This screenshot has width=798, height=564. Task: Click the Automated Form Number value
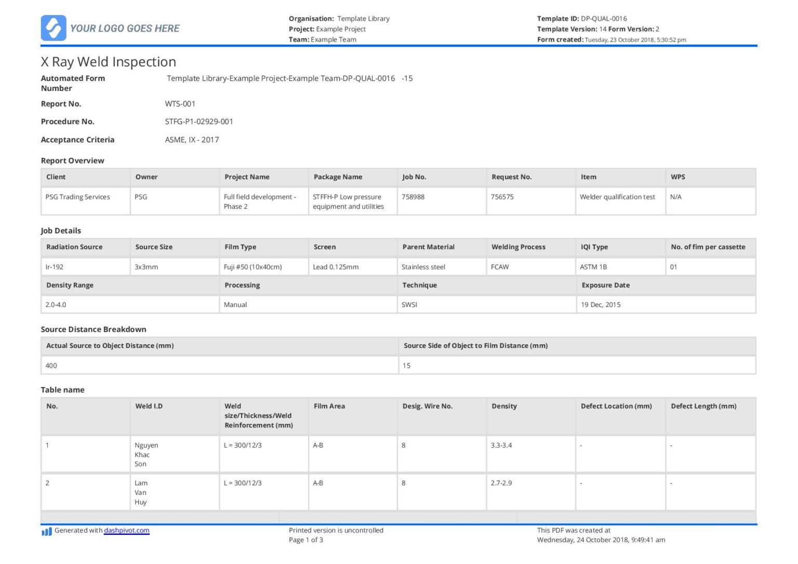[289, 78]
